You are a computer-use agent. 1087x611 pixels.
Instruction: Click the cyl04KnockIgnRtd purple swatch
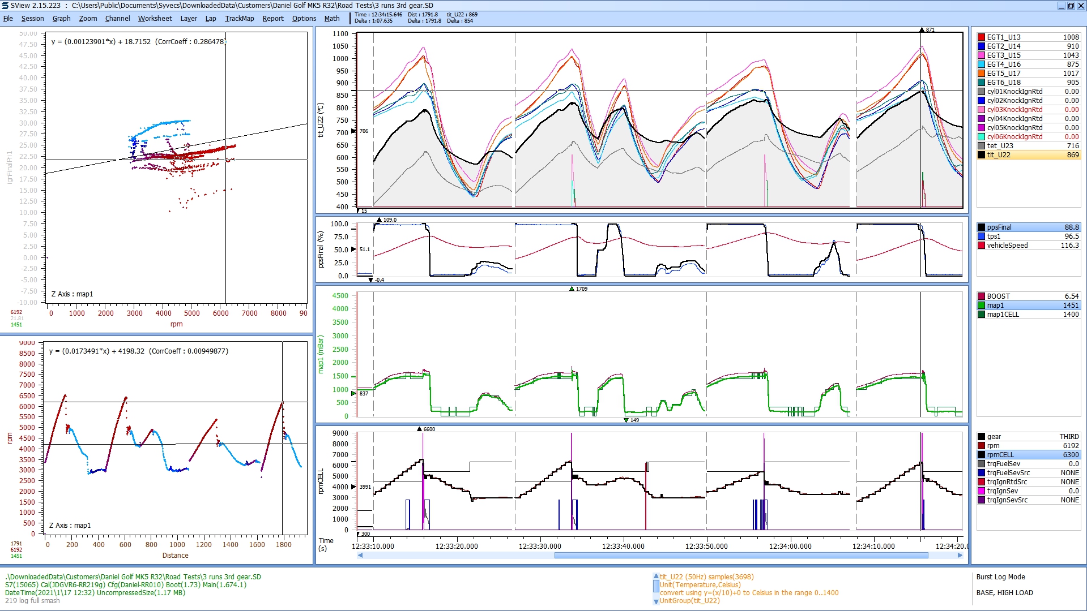click(x=982, y=119)
